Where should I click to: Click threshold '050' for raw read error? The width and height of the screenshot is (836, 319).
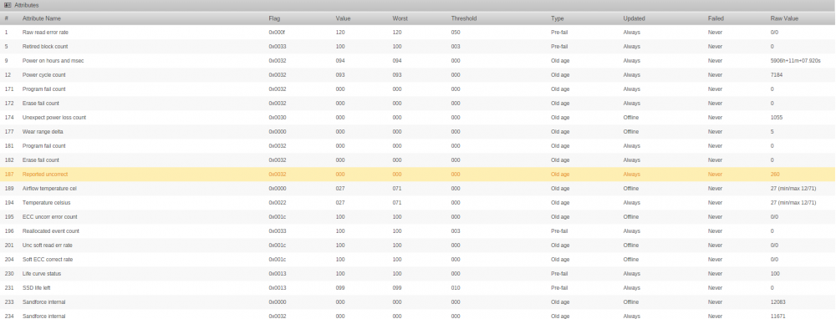[x=456, y=33]
